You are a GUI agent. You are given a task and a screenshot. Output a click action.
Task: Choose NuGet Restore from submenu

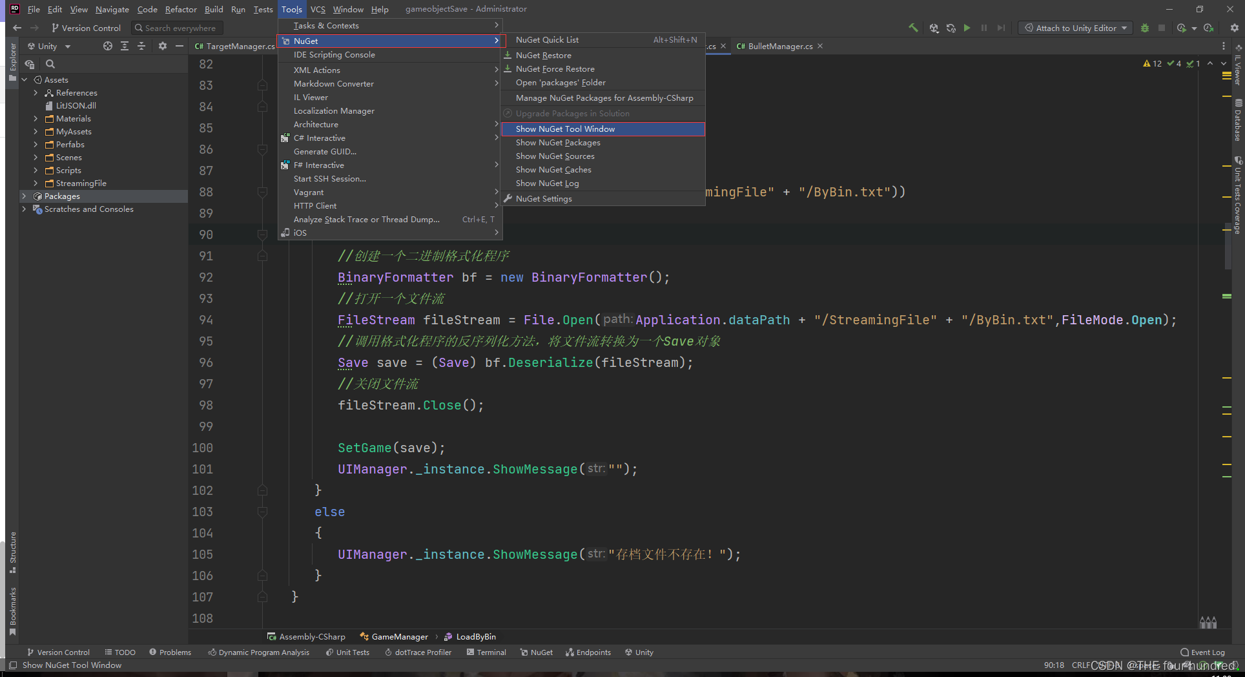click(x=602, y=56)
